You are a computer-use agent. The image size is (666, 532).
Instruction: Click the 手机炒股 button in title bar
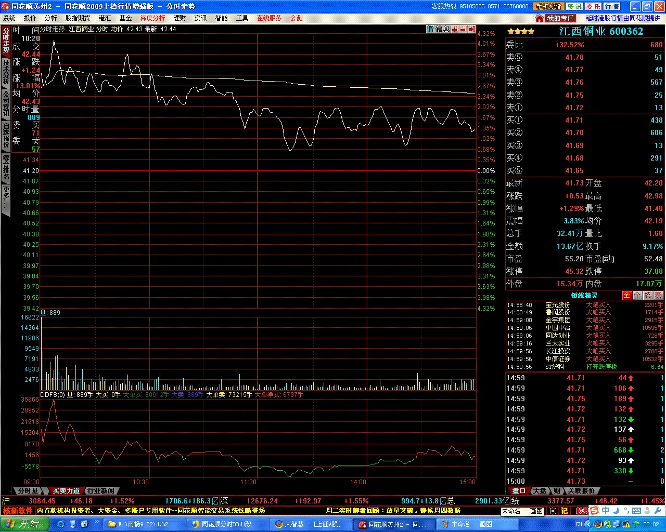pos(548,6)
